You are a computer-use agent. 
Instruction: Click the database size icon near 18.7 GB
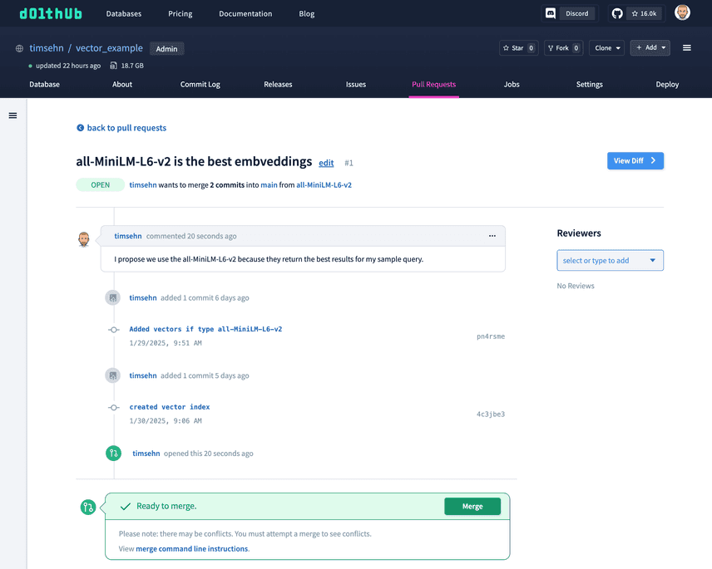pos(113,66)
